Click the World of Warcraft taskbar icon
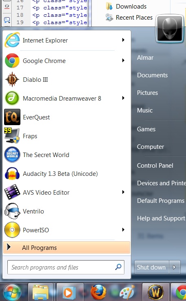 coord(155,292)
